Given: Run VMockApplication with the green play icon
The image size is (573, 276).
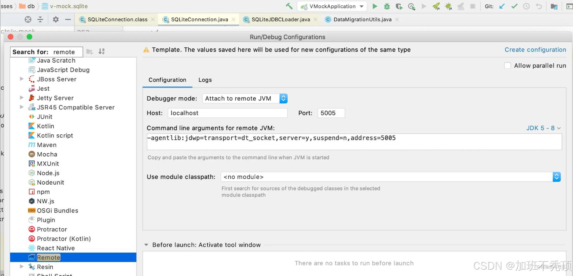Looking at the screenshot, I should [x=374, y=6].
